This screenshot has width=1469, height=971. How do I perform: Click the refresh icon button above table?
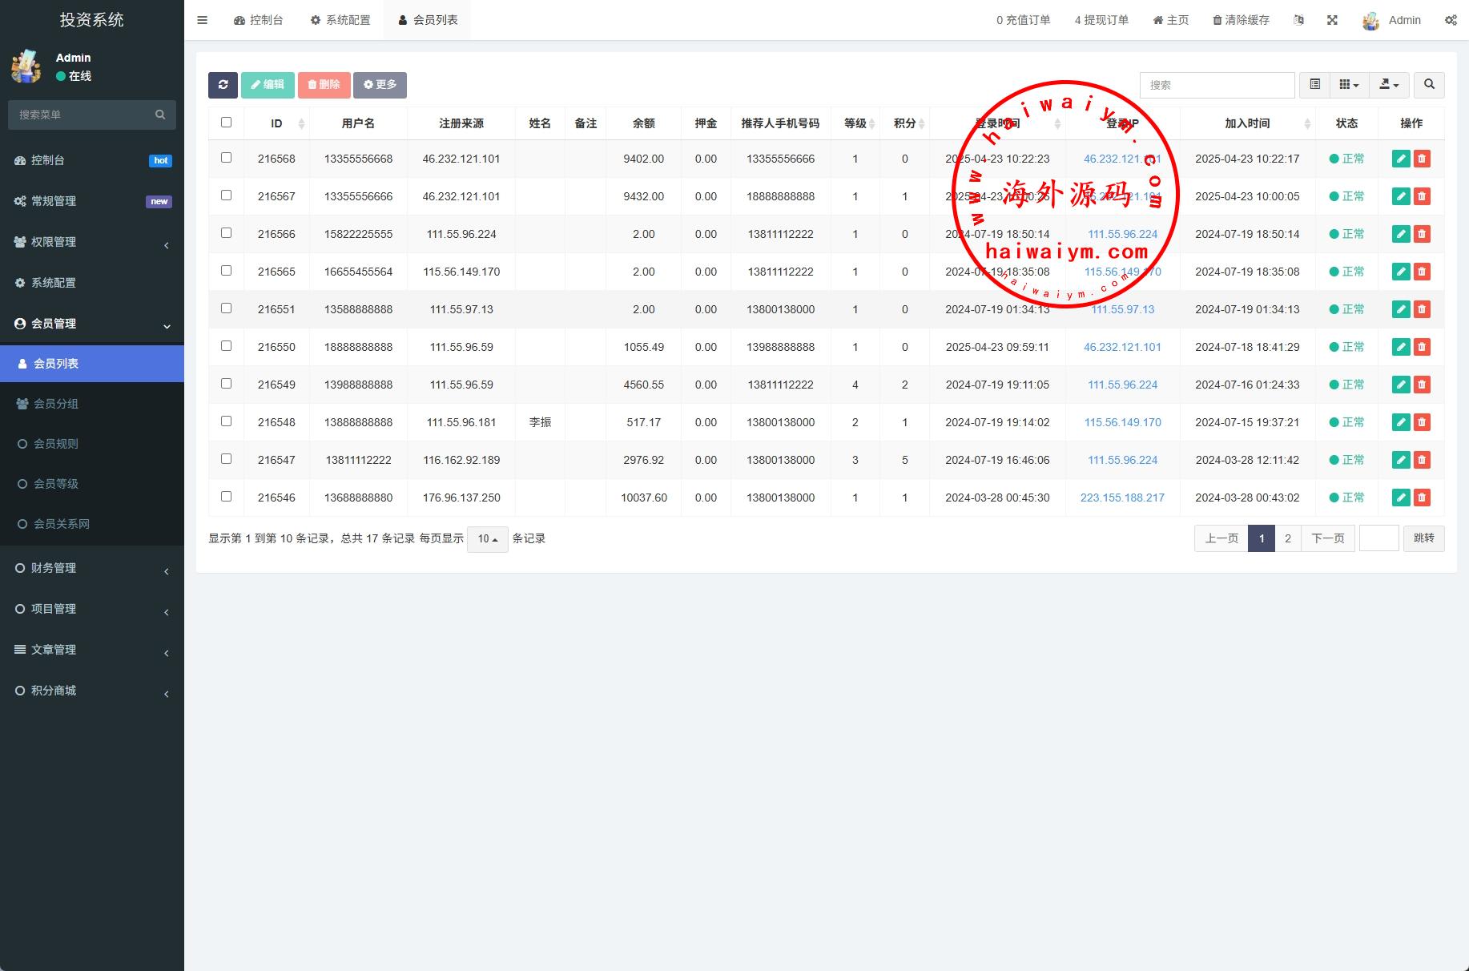(x=223, y=85)
